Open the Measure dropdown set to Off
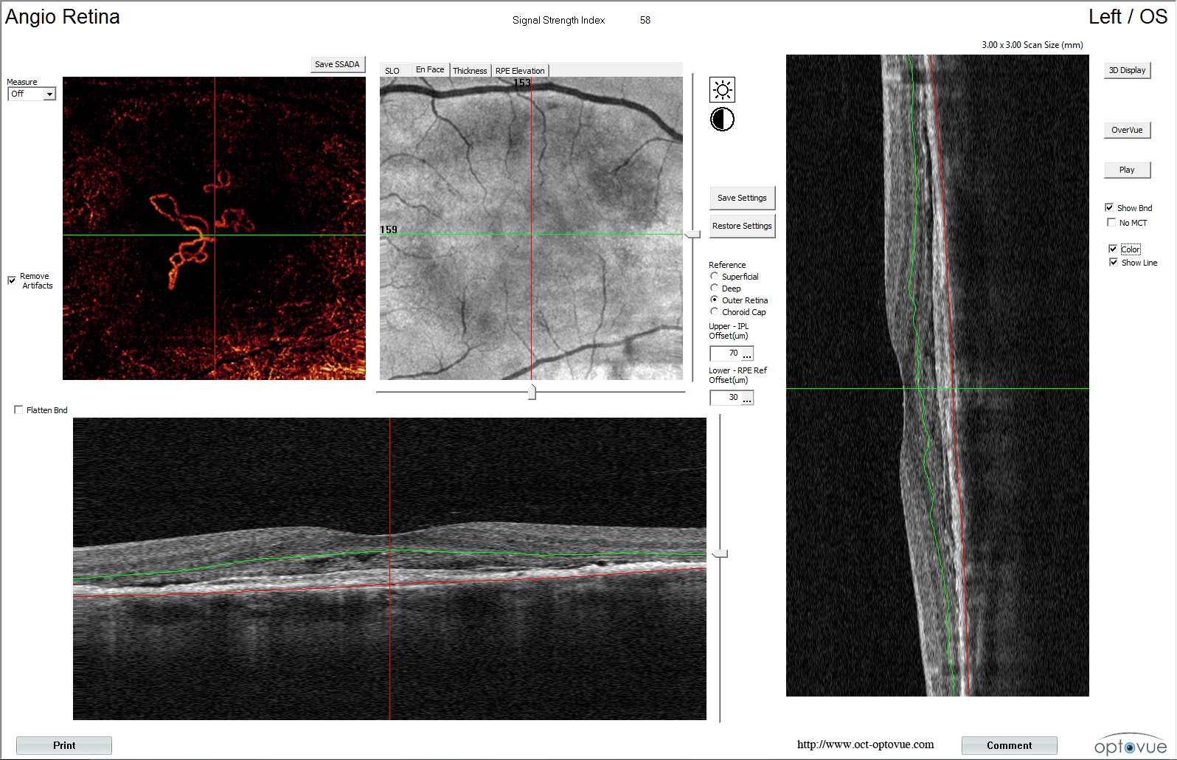 32,94
